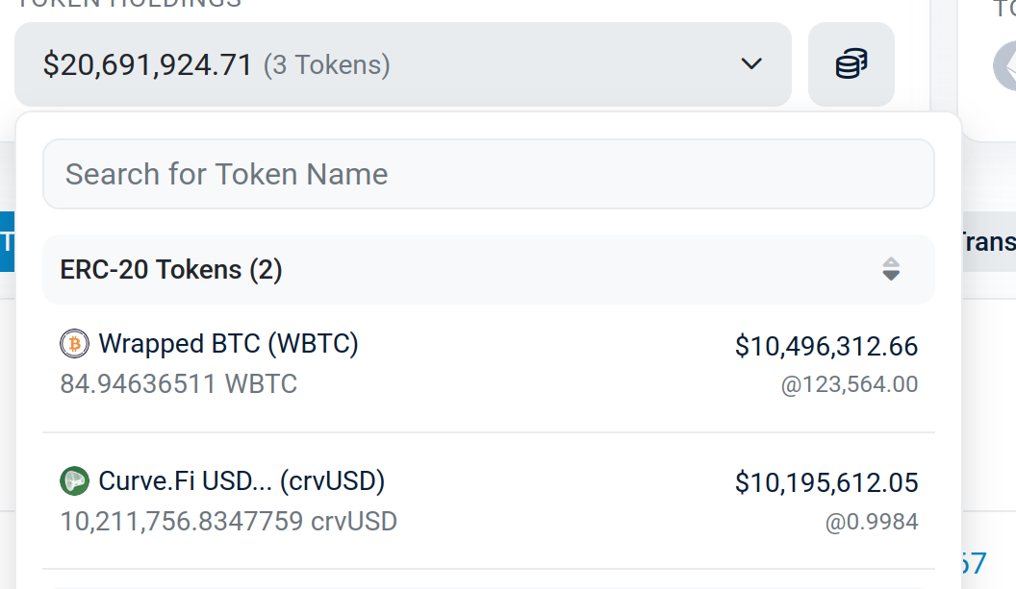Open the wallet token holdings page icon
1016x589 pixels.
point(851,64)
